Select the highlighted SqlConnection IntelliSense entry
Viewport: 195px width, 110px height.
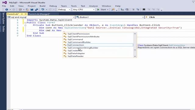[x=100, y=45]
